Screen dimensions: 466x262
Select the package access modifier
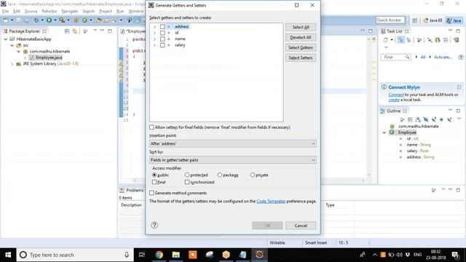[220, 175]
